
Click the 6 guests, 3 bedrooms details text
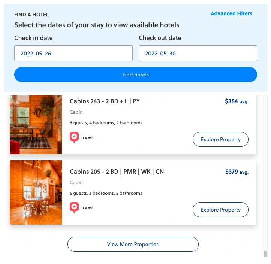click(x=106, y=193)
